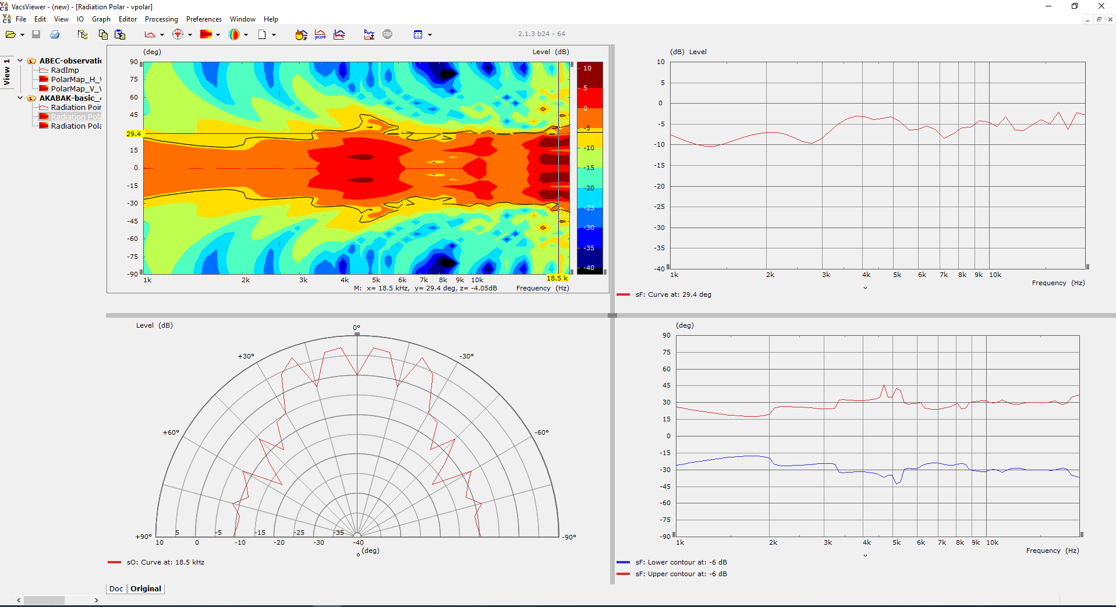Click the overlaid red-blue curves icon
Image resolution: width=1116 pixels, height=607 pixels.
[339, 34]
